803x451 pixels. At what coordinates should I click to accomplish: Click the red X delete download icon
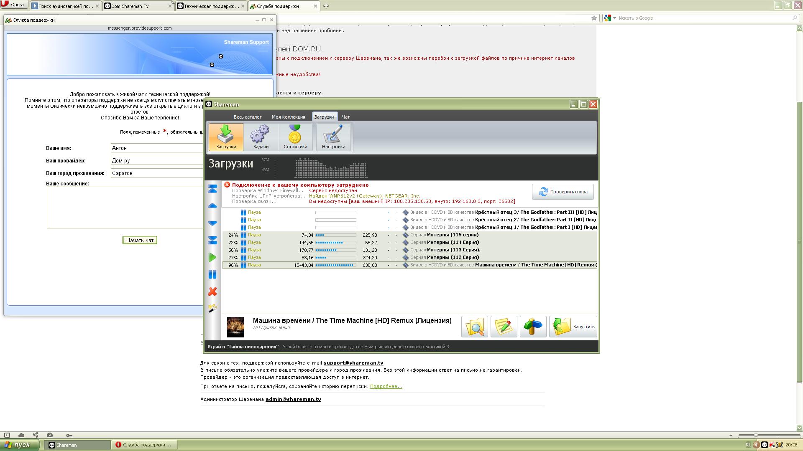(212, 291)
